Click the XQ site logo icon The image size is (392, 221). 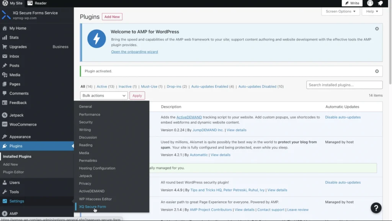click(6, 15)
